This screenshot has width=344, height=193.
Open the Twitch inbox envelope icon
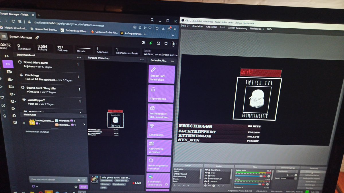(158, 43)
